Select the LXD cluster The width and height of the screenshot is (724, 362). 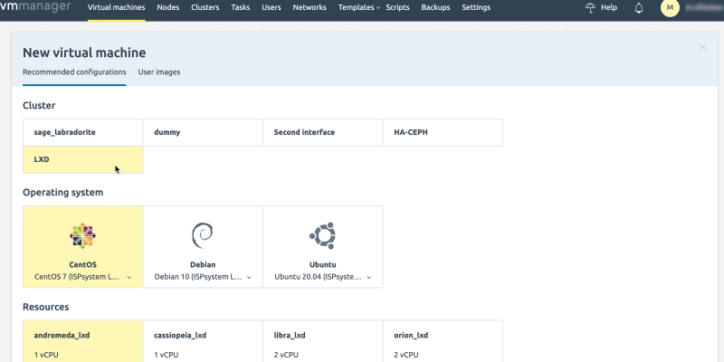pyautogui.click(x=82, y=160)
